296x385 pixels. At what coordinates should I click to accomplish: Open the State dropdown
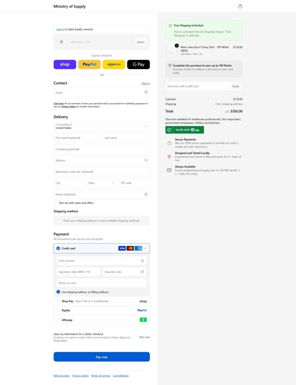pyautogui.click(x=101, y=183)
